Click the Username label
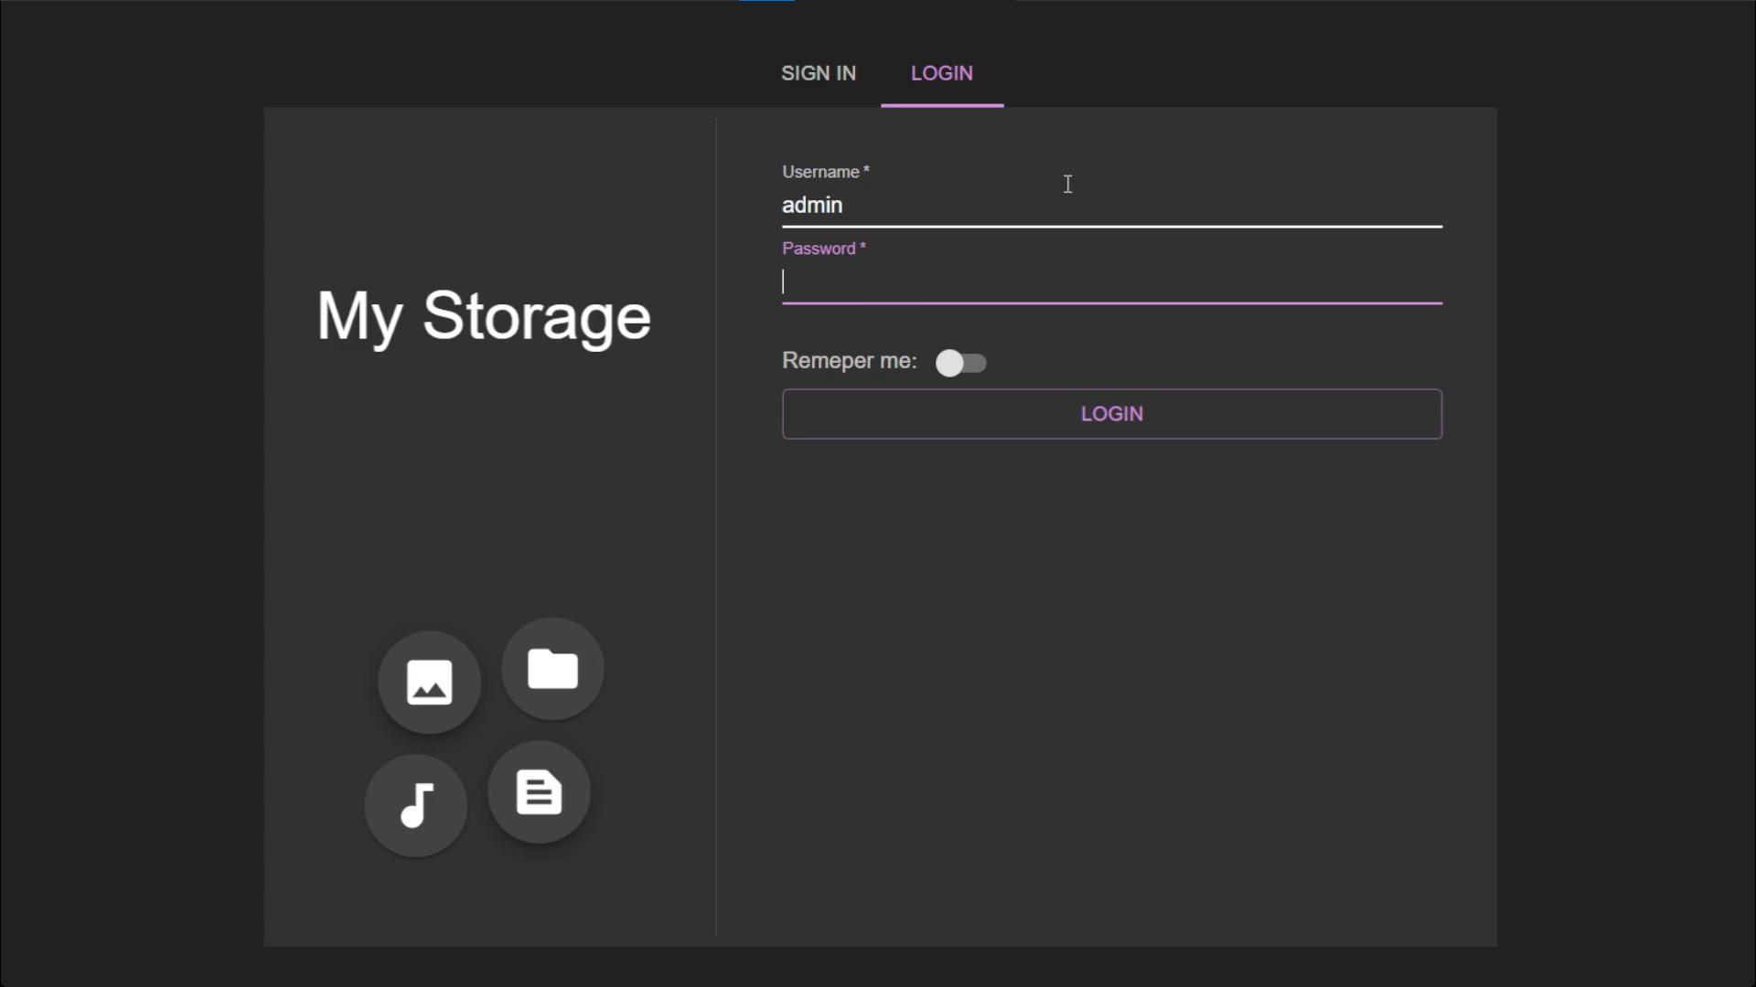The image size is (1756, 987). tap(820, 172)
